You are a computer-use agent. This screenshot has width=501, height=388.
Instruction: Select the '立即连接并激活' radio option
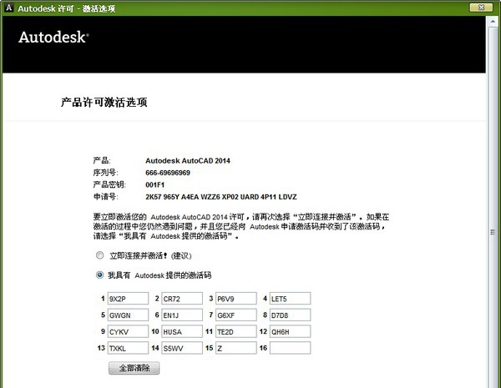(99, 255)
